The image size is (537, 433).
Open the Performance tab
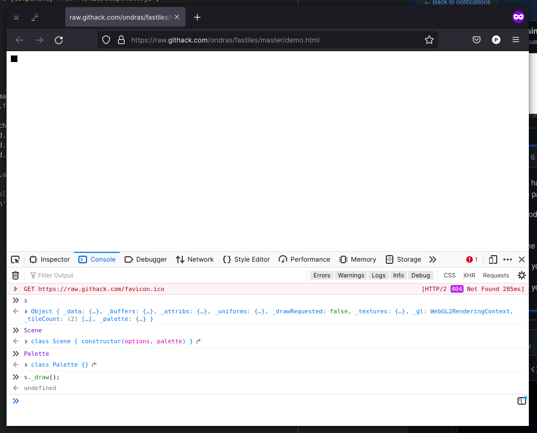click(x=305, y=259)
